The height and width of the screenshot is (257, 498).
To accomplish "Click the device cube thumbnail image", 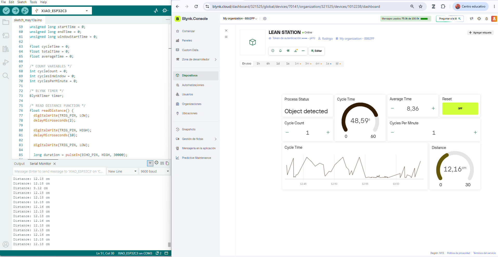I will 253,42.
